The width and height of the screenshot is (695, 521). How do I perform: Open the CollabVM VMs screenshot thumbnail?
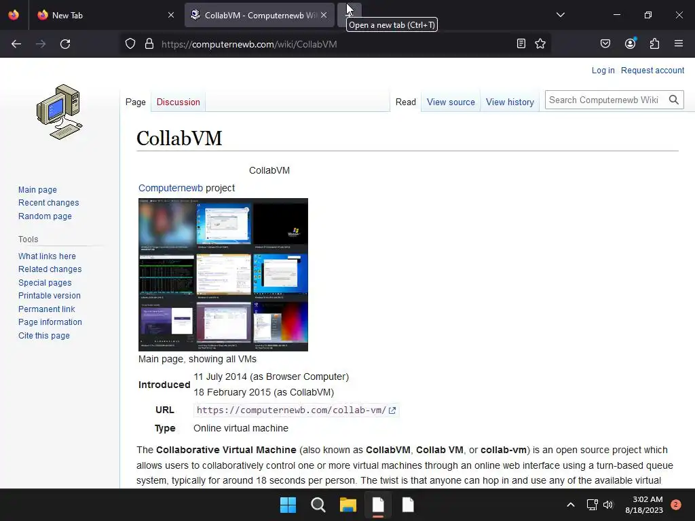(x=223, y=275)
